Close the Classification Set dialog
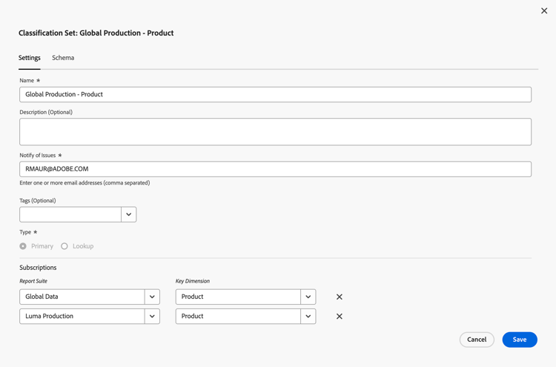 coord(544,11)
